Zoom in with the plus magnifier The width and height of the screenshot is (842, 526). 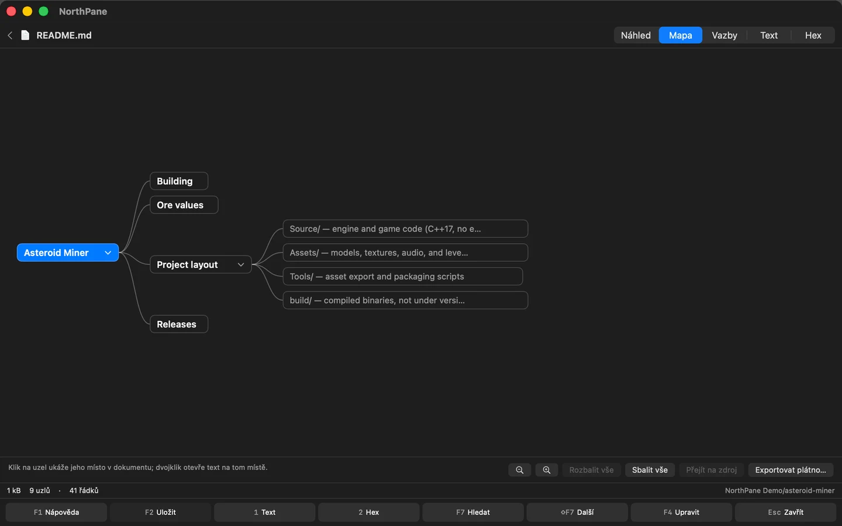(x=546, y=470)
